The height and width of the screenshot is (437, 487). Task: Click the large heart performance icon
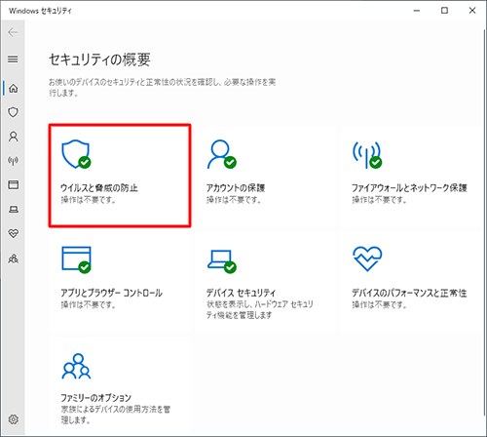(x=367, y=258)
